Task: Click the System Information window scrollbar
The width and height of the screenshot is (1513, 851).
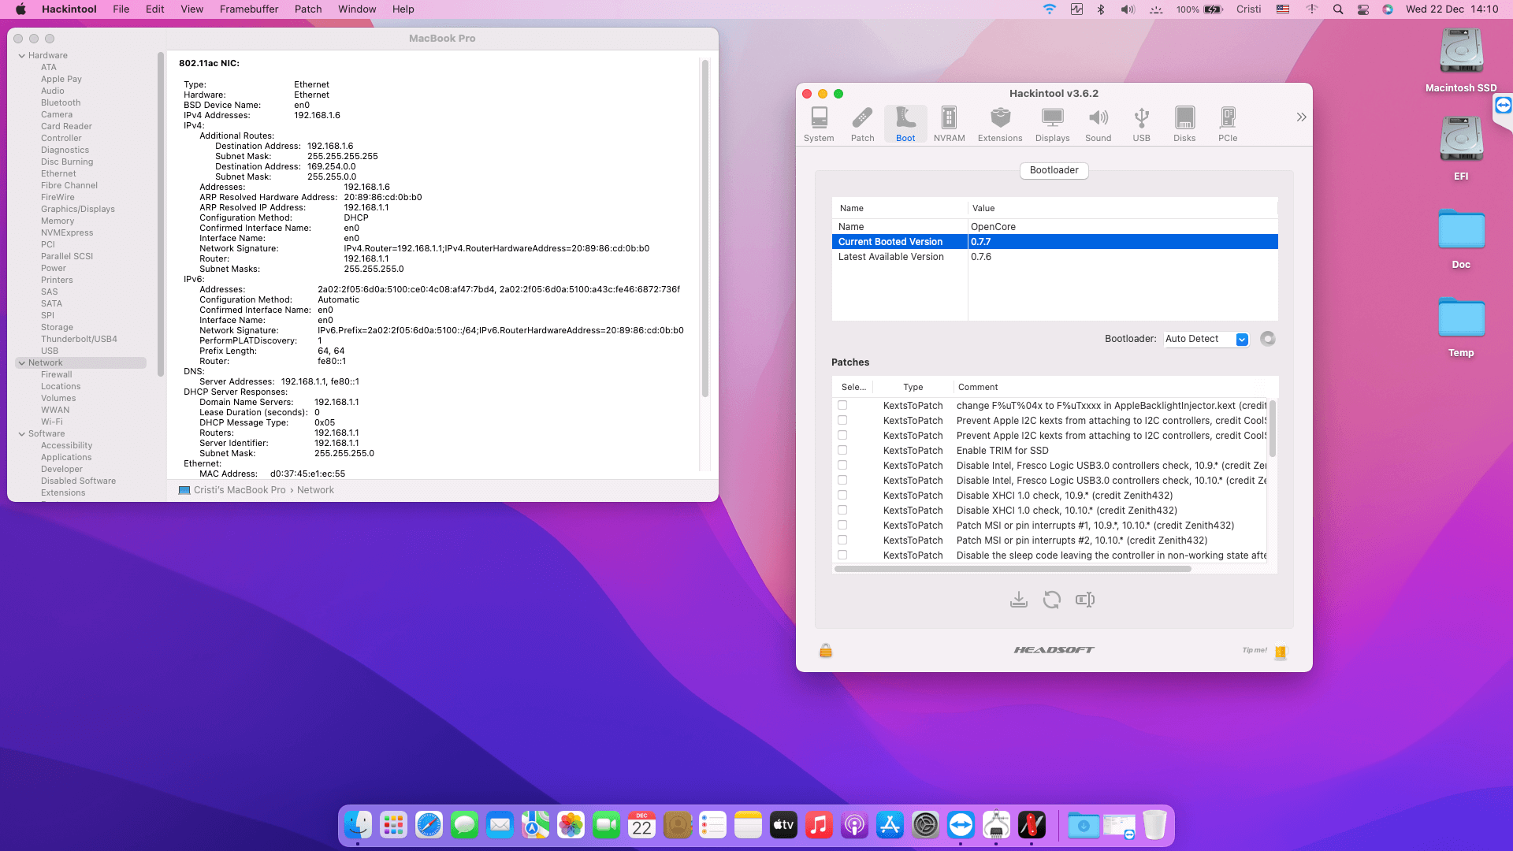Action: [x=705, y=229]
